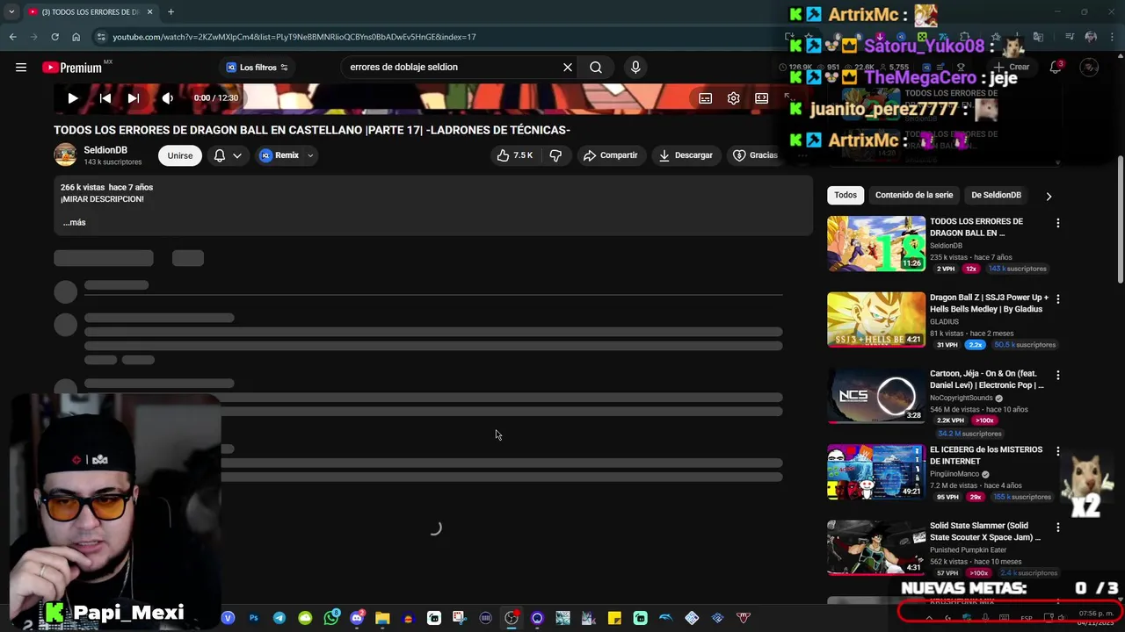Click the Unirse membership button
This screenshot has width=1125, height=632.
click(180, 155)
